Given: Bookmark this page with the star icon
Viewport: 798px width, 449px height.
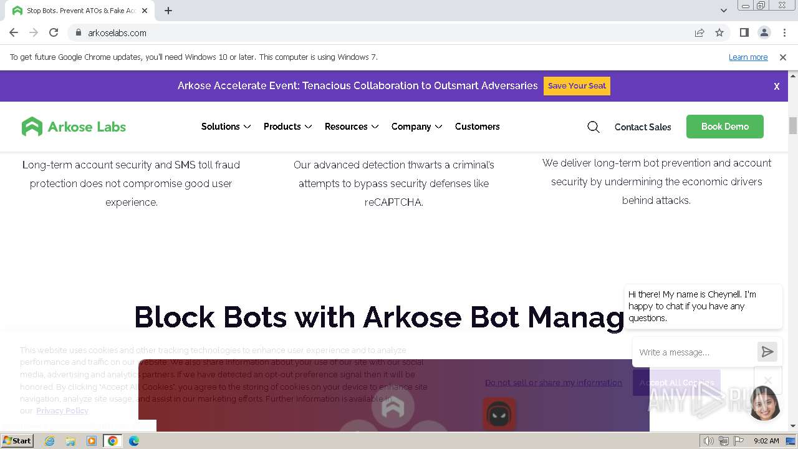Looking at the screenshot, I should [x=719, y=33].
